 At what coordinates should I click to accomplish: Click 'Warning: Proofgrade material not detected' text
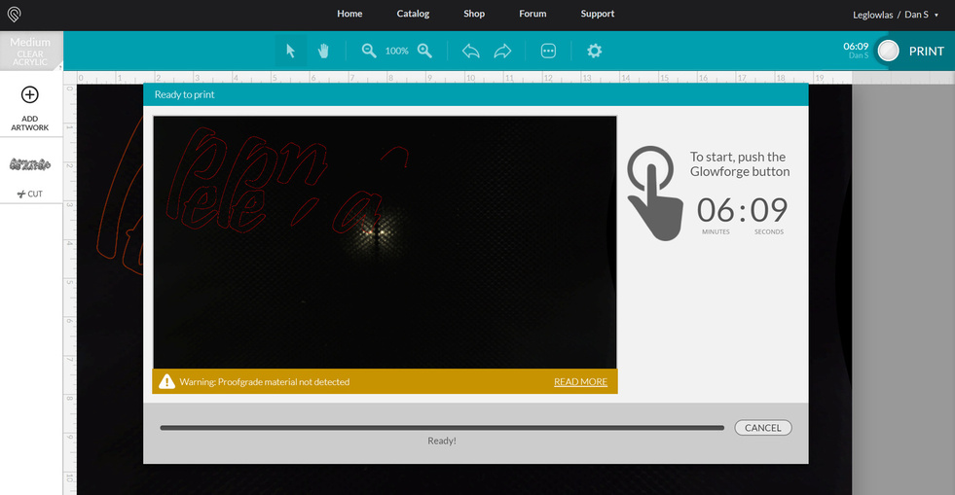(x=265, y=382)
